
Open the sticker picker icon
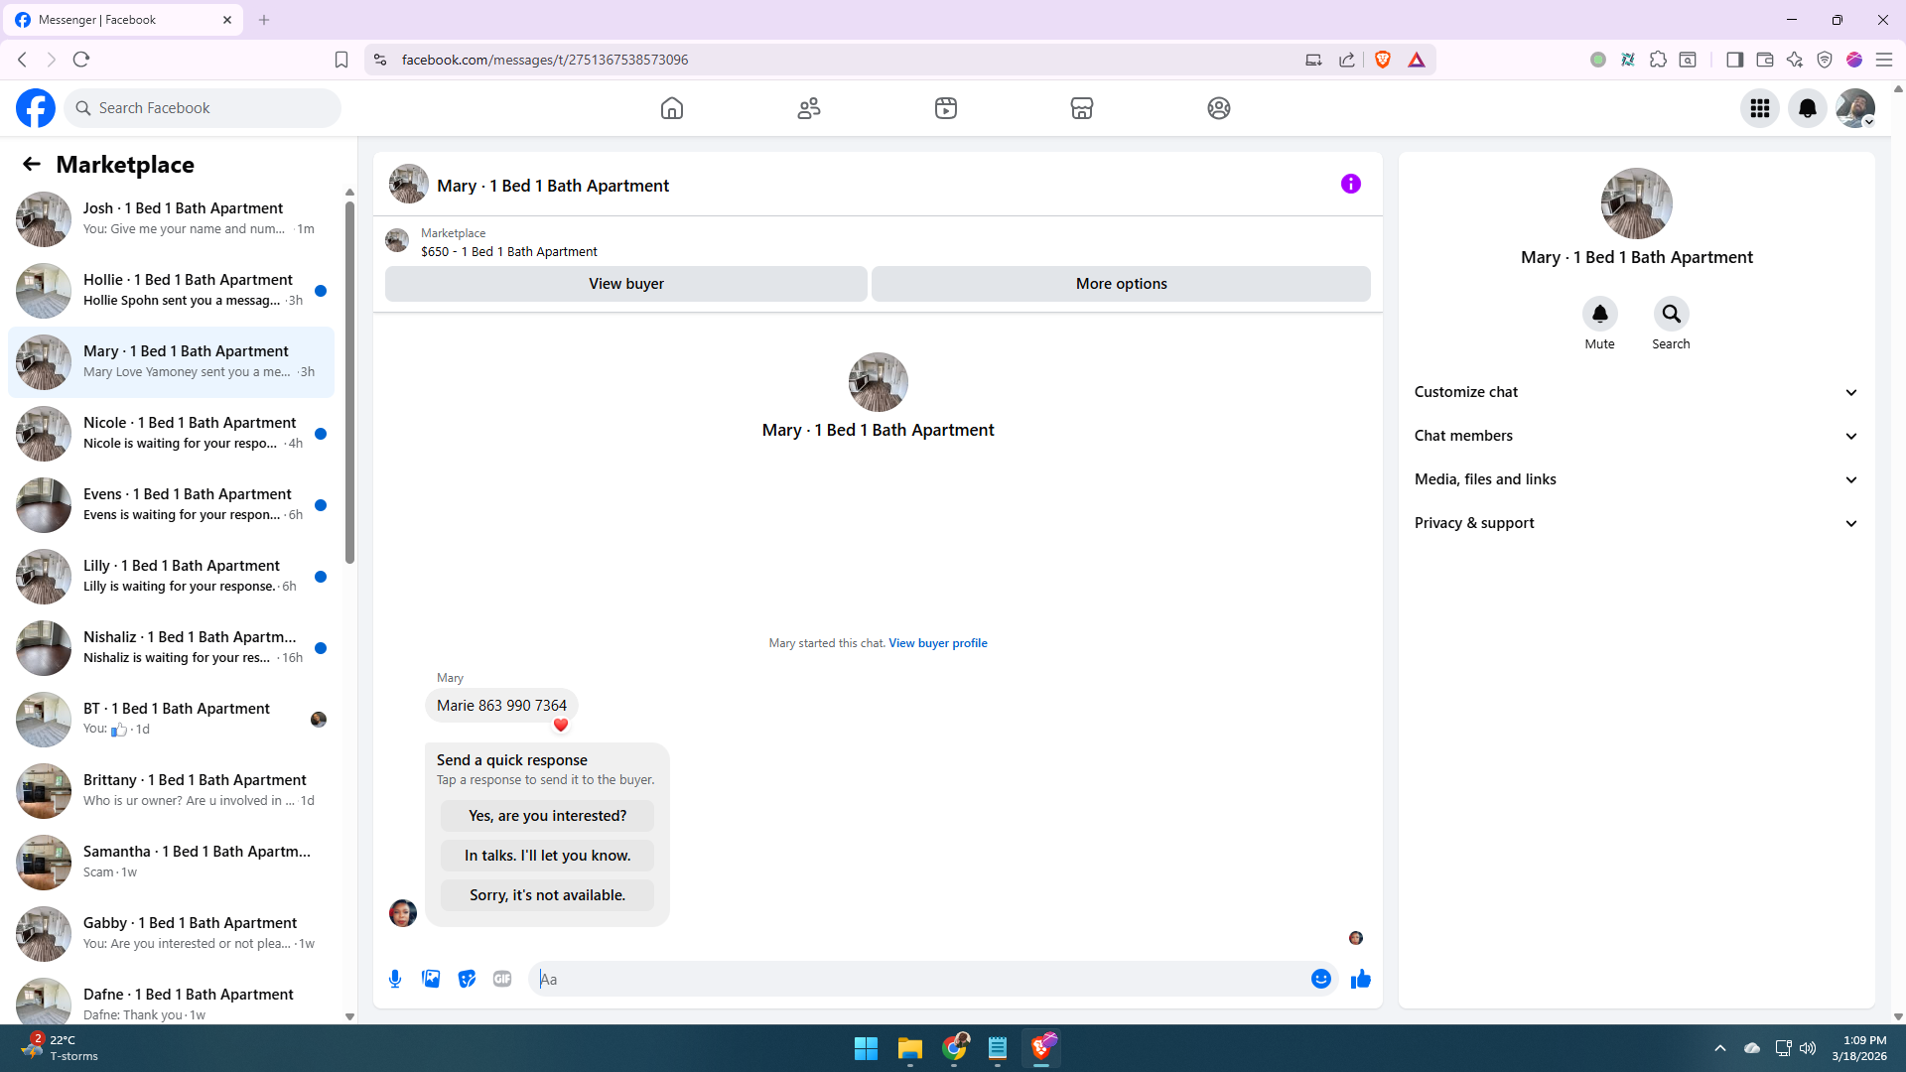pos(467,979)
